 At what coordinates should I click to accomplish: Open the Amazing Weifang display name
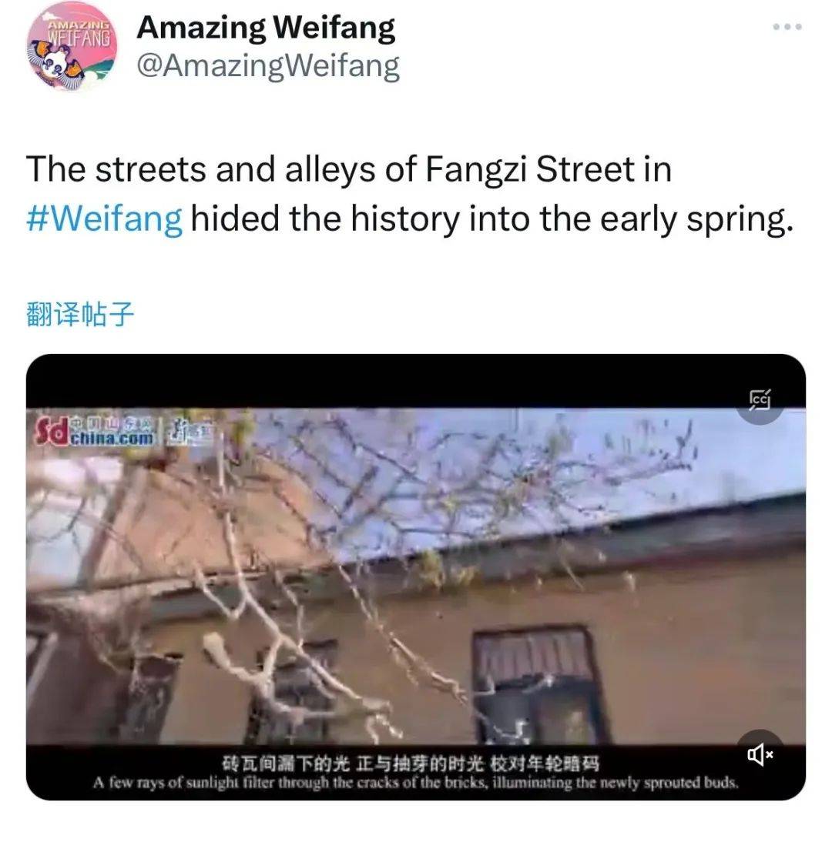[x=266, y=28]
